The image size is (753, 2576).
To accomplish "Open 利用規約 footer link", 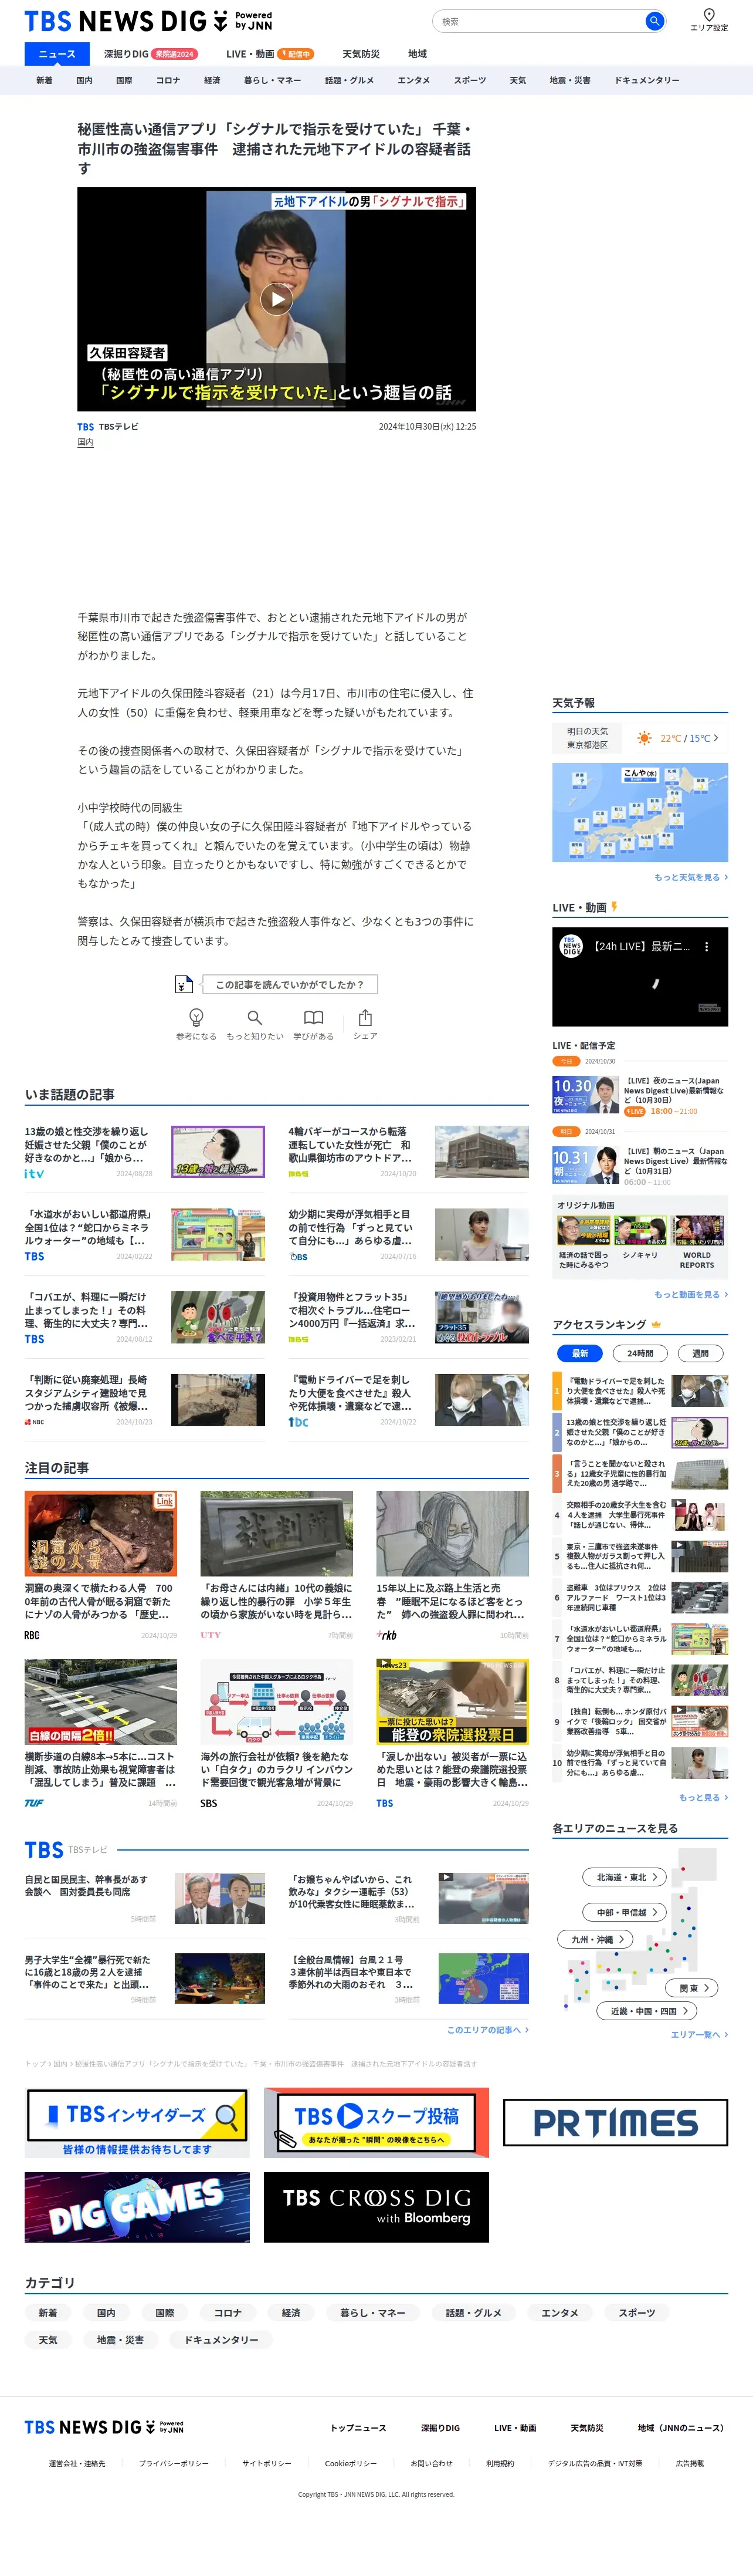I will 500,2463.
